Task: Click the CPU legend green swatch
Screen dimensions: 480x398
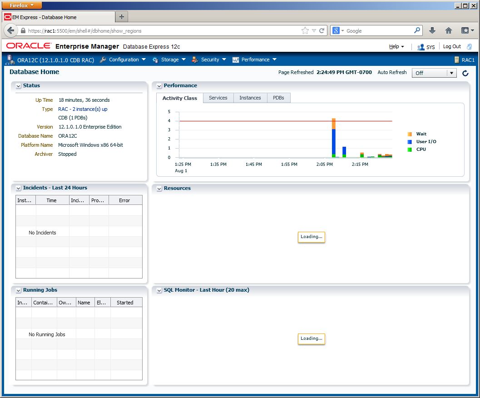Action: (x=410, y=149)
